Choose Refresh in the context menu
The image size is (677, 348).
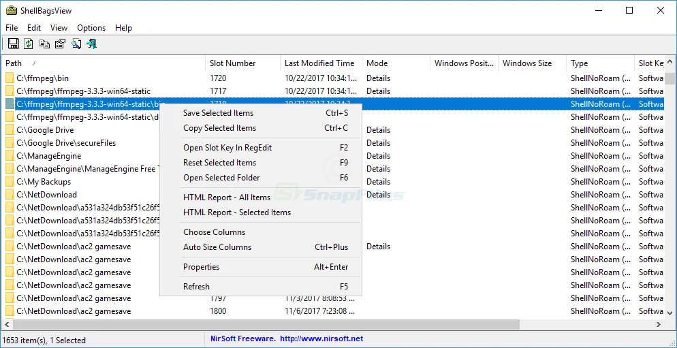pyautogui.click(x=261, y=287)
